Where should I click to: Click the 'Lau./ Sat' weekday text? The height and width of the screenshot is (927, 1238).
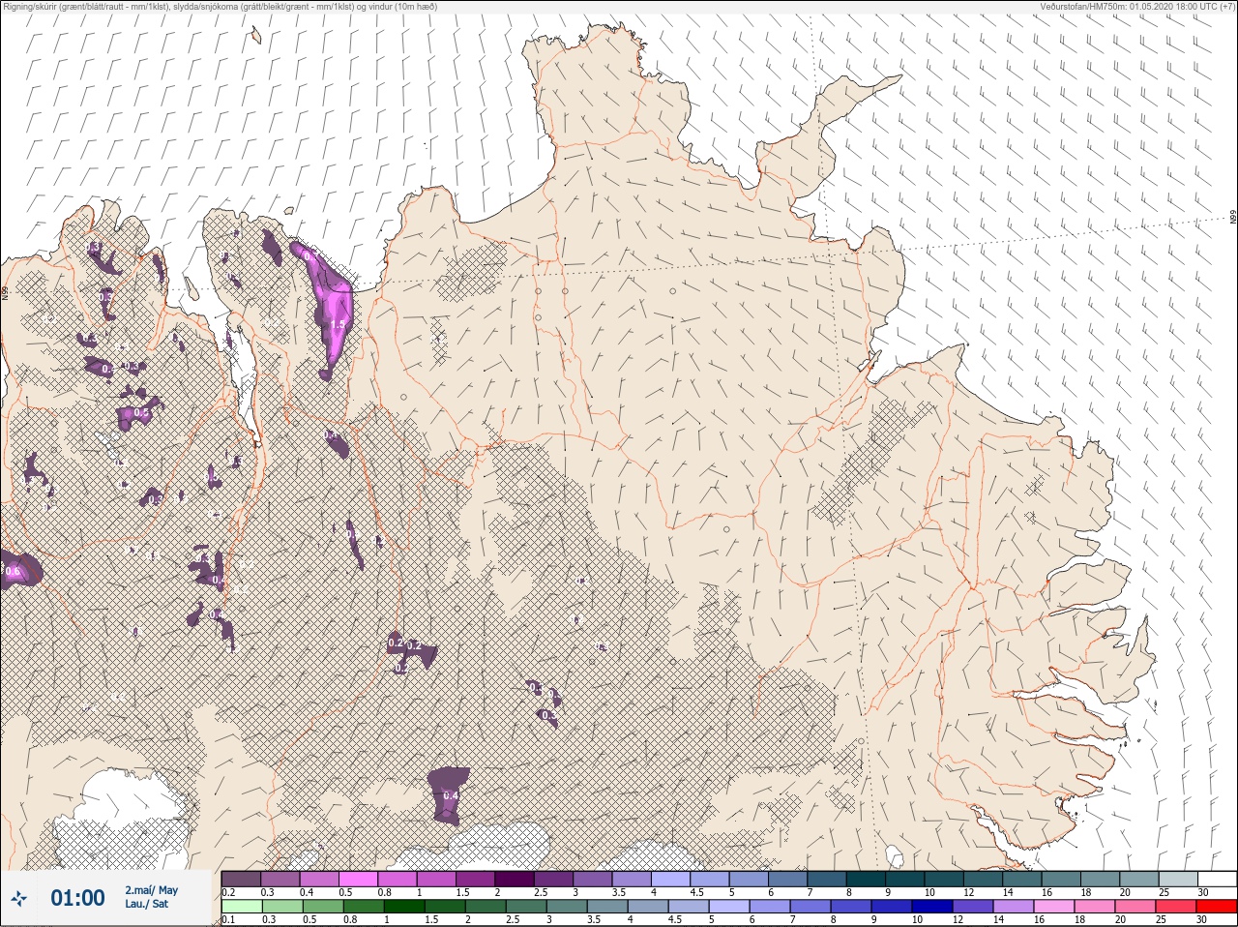click(146, 904)
